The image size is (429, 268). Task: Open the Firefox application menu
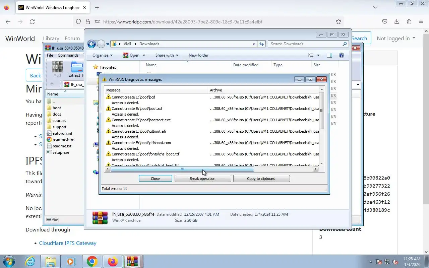(421, 21)
